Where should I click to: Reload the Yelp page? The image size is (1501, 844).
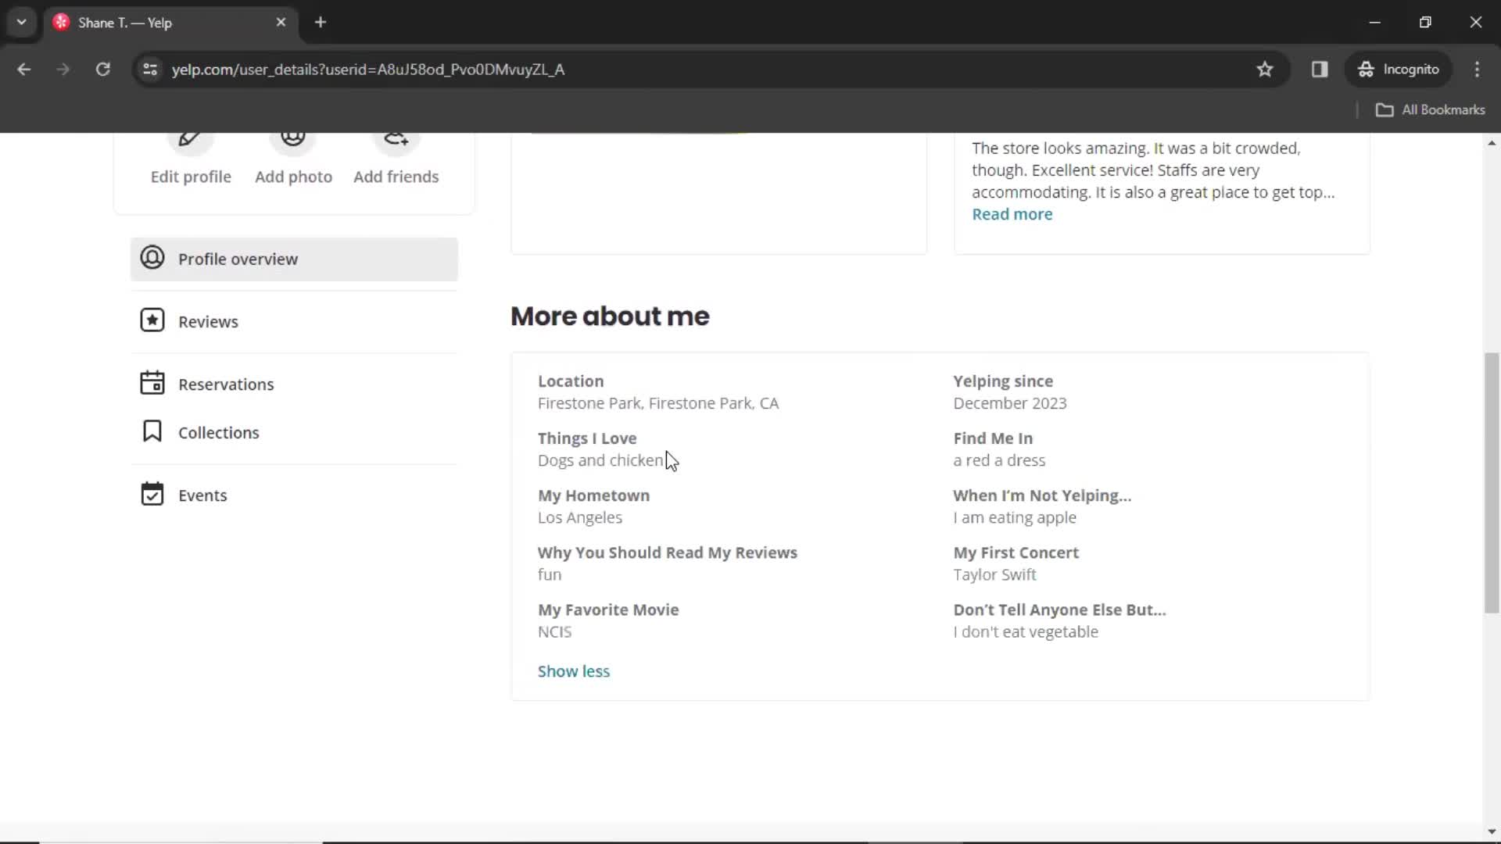[102, 70]
